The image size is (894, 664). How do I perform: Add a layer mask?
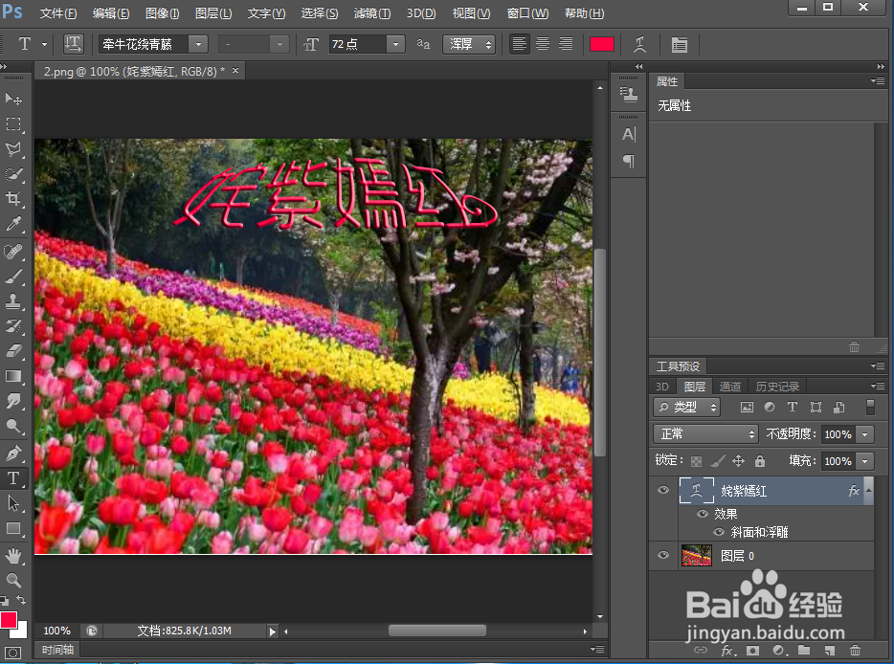click(x=753, y=651)
